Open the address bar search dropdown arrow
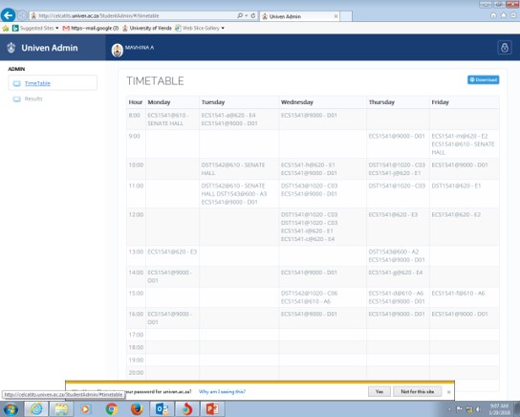 point(247,15)
